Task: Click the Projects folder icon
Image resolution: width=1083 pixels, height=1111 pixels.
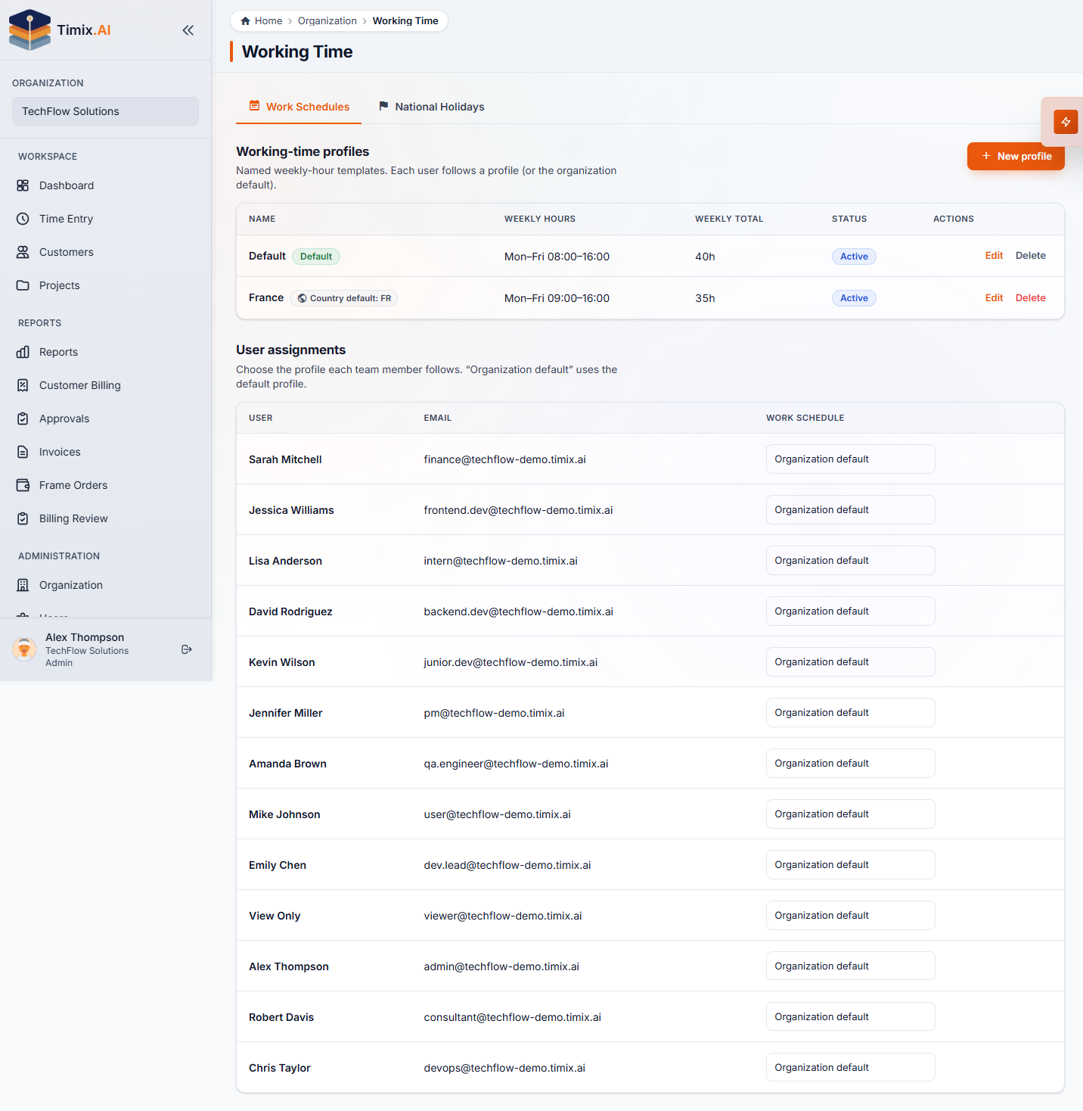Action: [x=23, y=285]
